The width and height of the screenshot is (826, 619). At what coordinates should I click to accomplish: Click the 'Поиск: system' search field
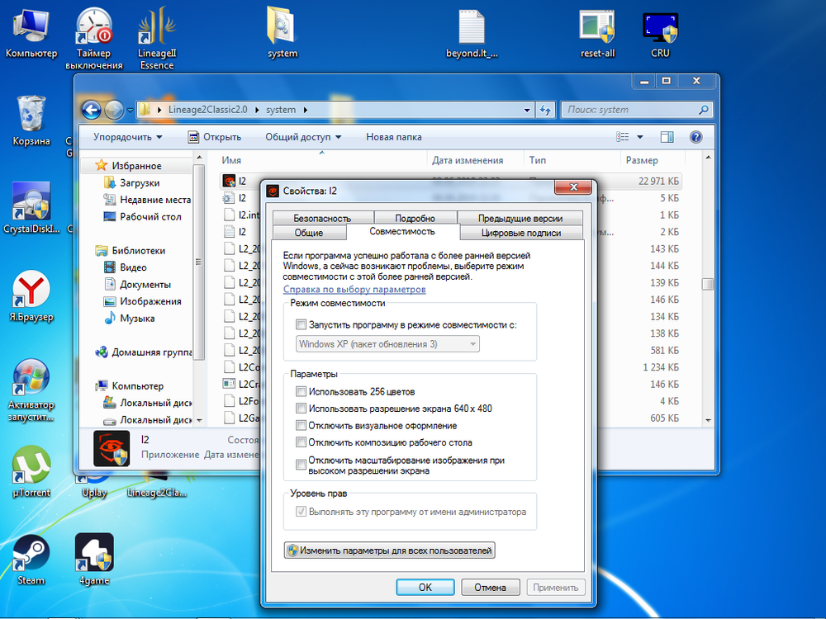pyautogui.click(x=636, y=109)
